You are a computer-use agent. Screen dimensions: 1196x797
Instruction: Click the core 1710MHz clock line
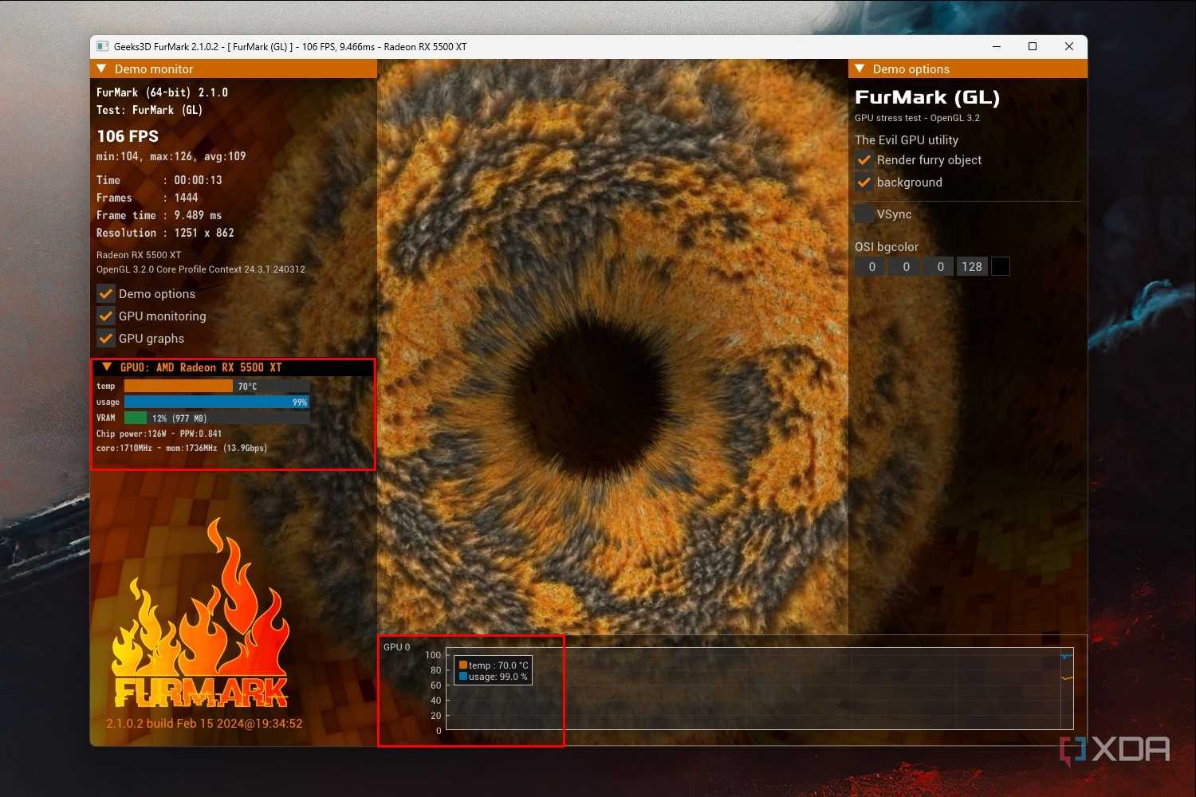coord(182,448)
